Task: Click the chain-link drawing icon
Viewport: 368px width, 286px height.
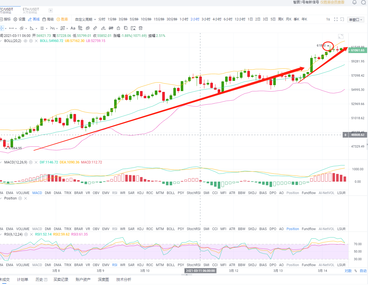Action: pos(88,28)
